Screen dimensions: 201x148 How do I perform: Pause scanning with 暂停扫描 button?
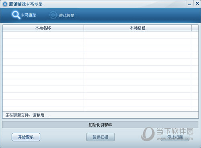pyautogui.click(x=100, y=137)
